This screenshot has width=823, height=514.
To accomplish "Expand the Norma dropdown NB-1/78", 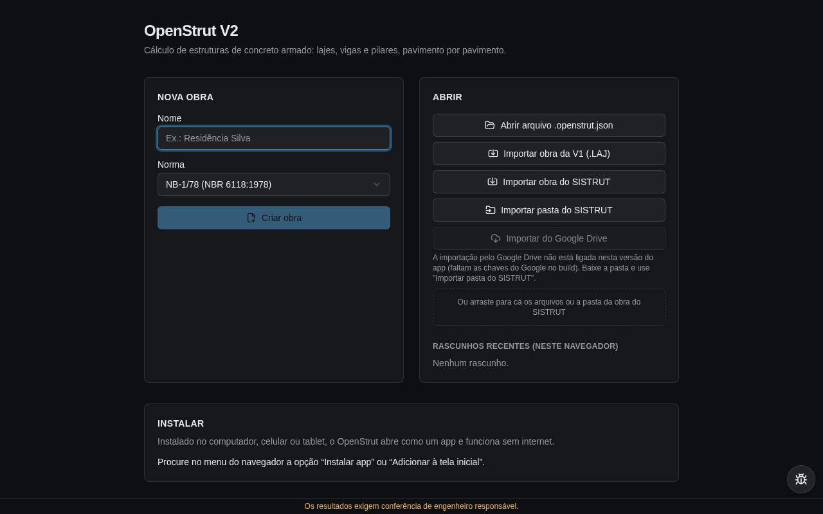I will [274, 184].
